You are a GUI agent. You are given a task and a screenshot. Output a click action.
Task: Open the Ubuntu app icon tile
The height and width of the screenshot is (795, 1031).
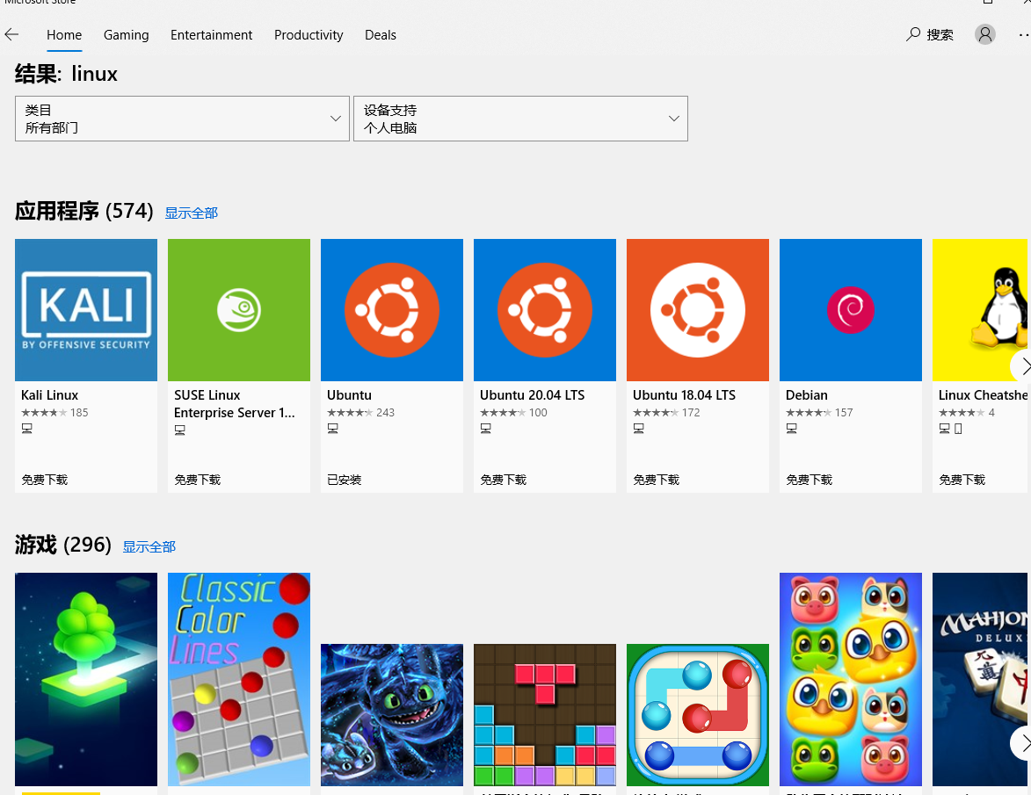(x=392, y=310)
